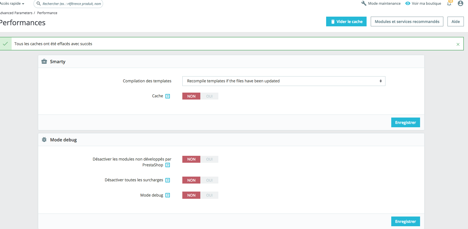Open help for Désactiver toutes les surcharges
The width and height of the screenshot is (468, 229).
click(x=168, y=180)
